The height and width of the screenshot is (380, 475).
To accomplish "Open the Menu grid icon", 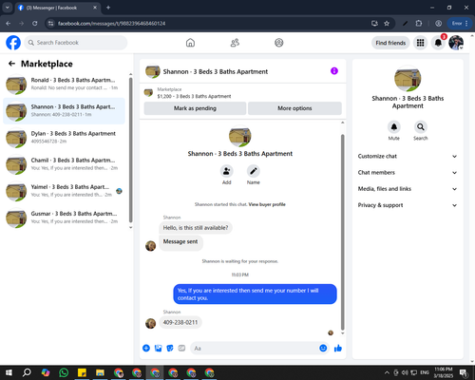I will click(x=420, y=43).
